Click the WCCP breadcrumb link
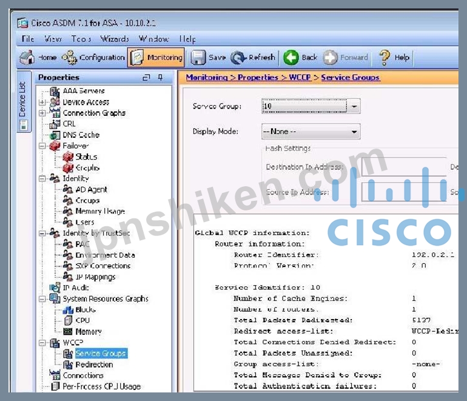 coord(300,78)
